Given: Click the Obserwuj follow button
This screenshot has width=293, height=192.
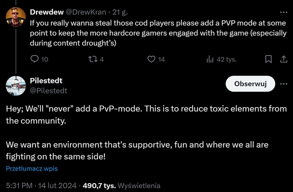Looking at the screenshot, I should point(250,84).
